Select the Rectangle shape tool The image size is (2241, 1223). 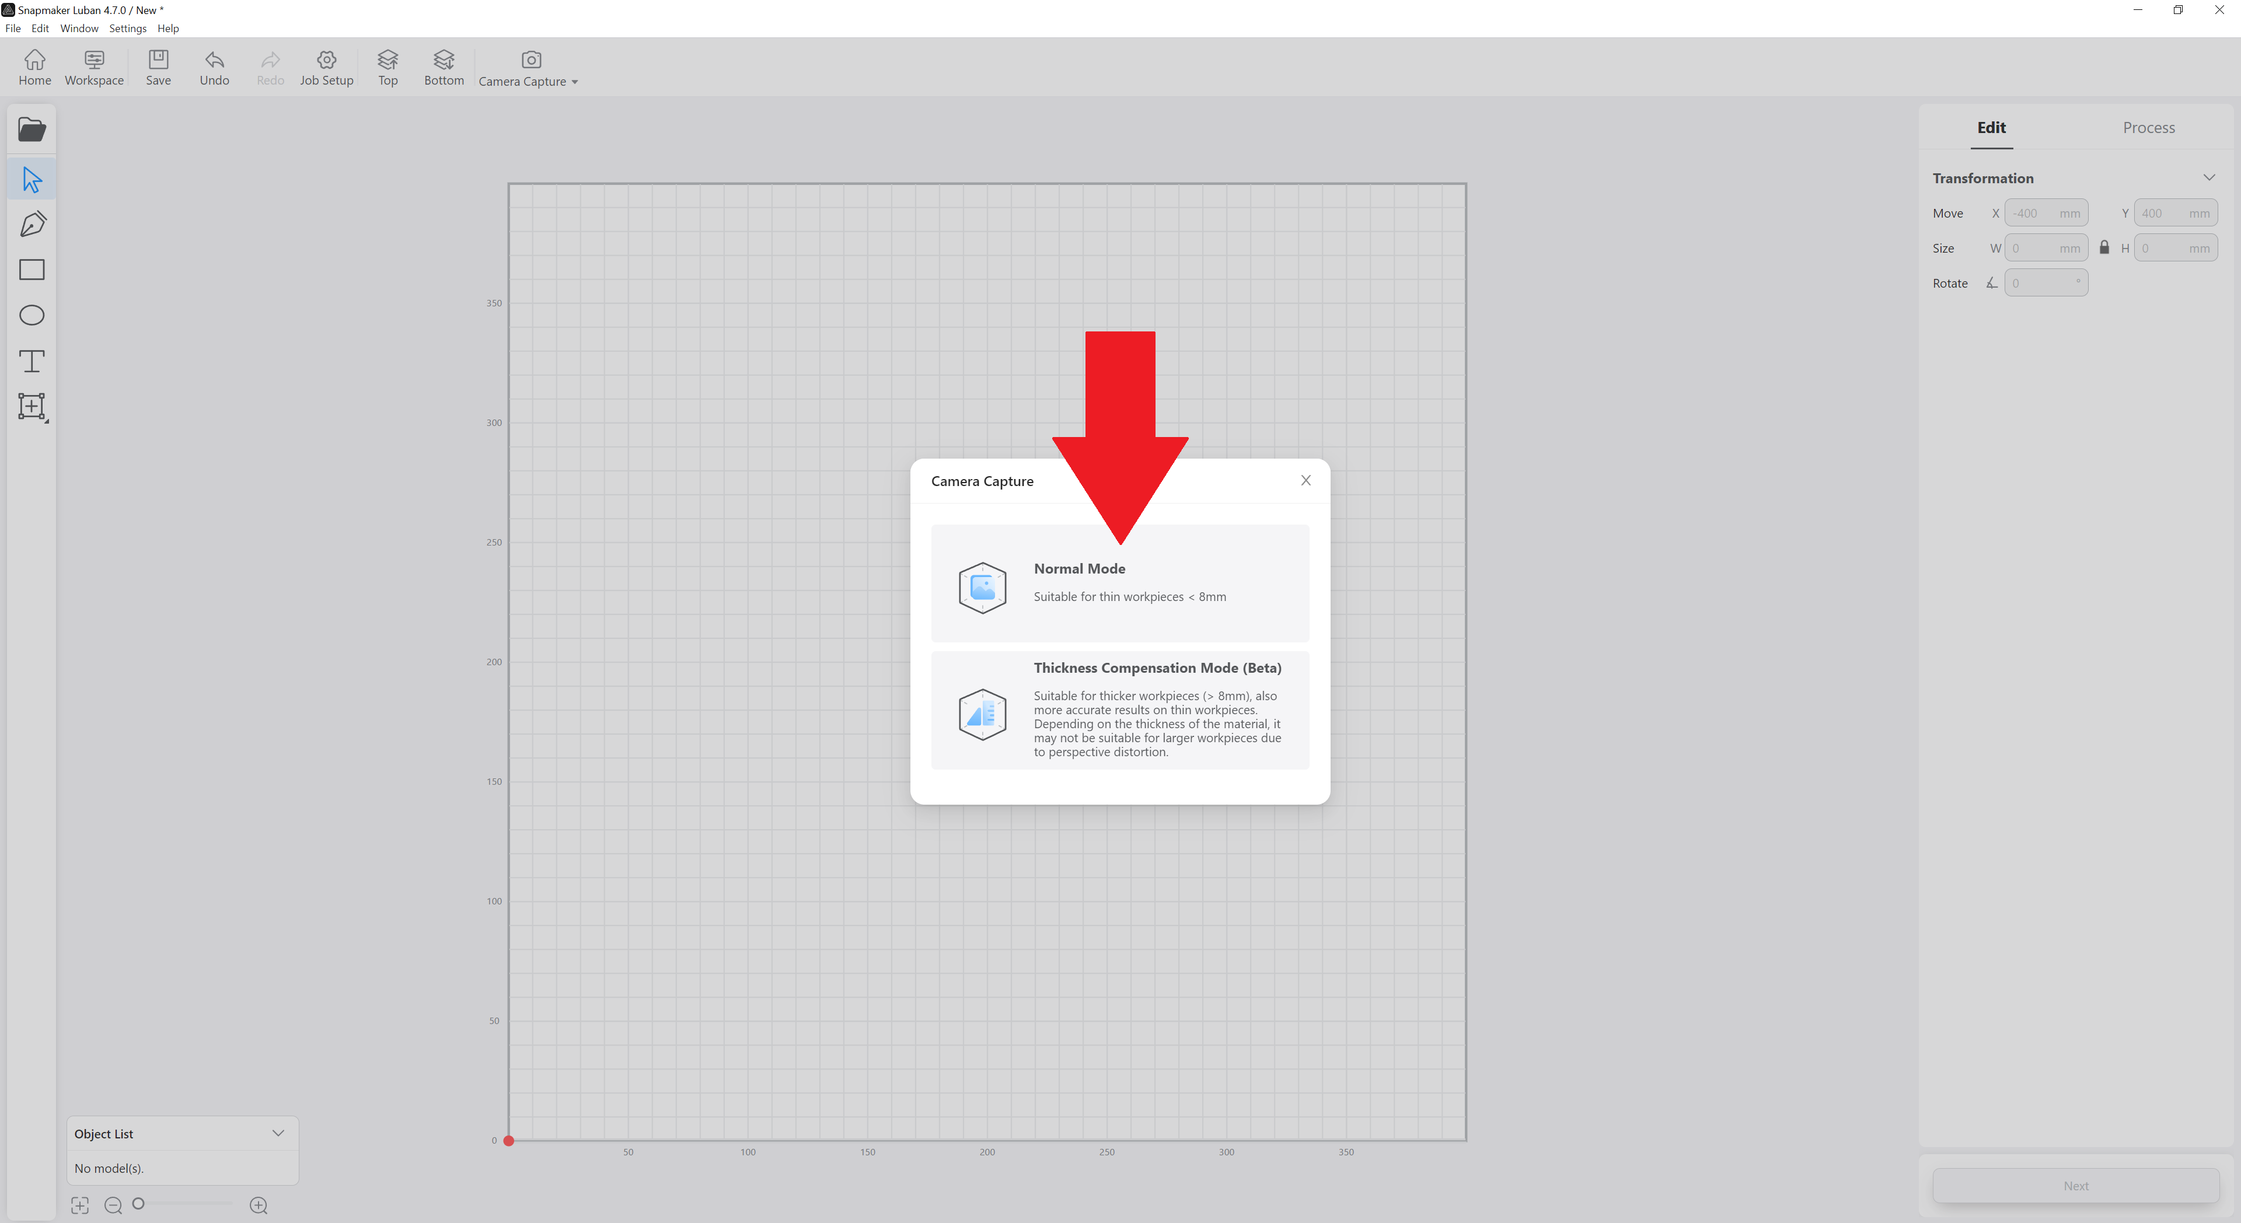pos(32,270)
